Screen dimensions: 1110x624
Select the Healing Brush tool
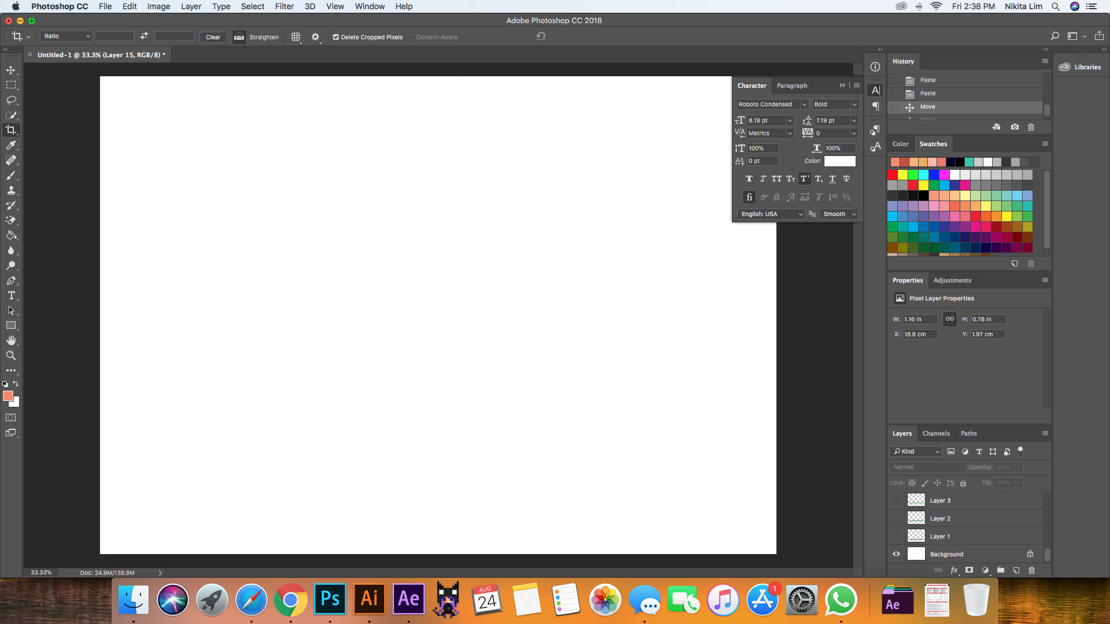[10, 160]
